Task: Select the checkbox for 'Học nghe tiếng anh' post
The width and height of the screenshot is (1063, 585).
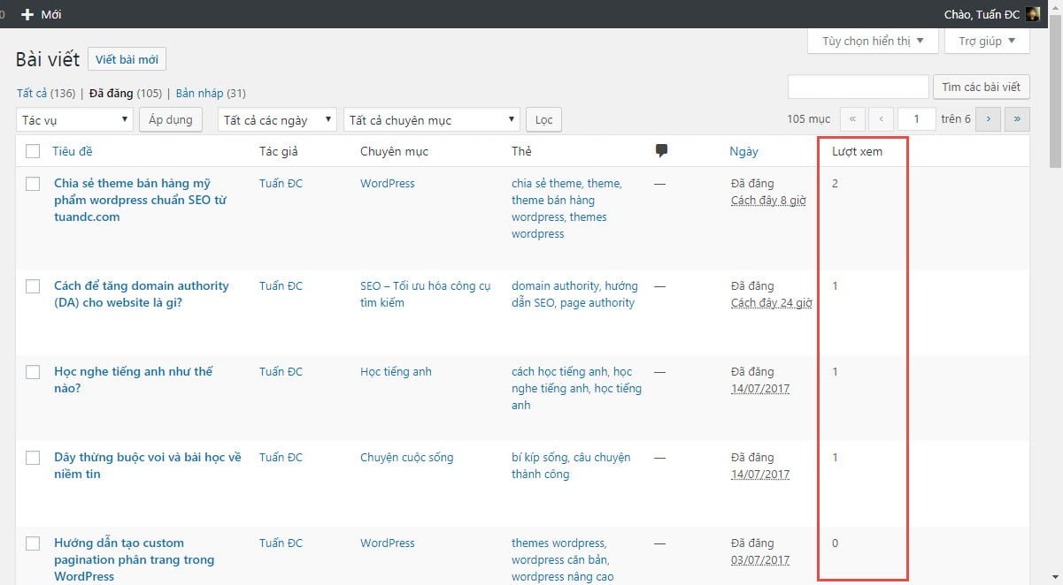Action: [33, 372]
